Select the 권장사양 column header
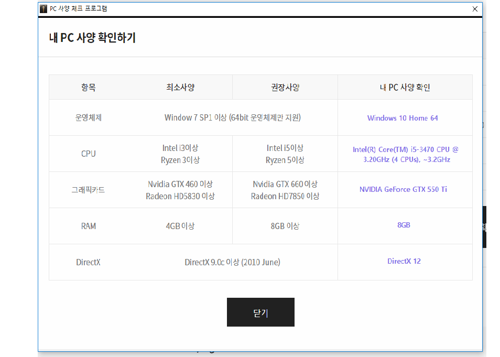 tap(285, 88)
